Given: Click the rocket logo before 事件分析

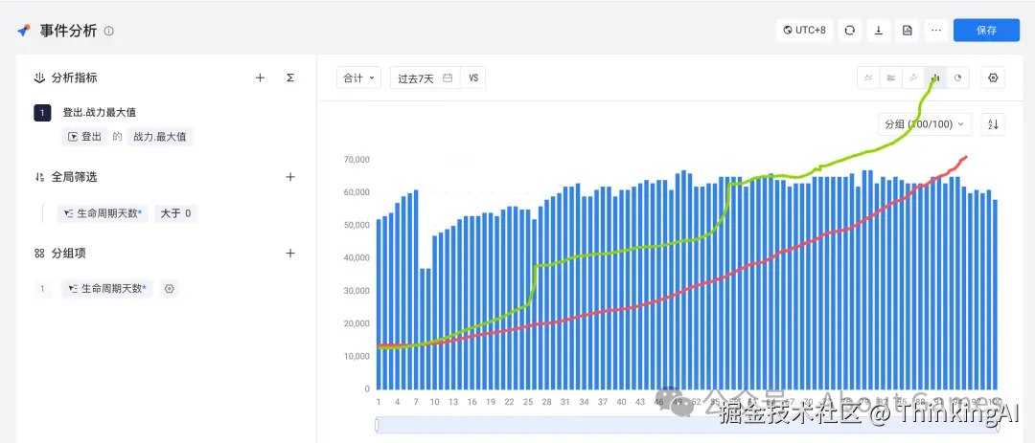Looking at the screenshot, I should point(24,31).
